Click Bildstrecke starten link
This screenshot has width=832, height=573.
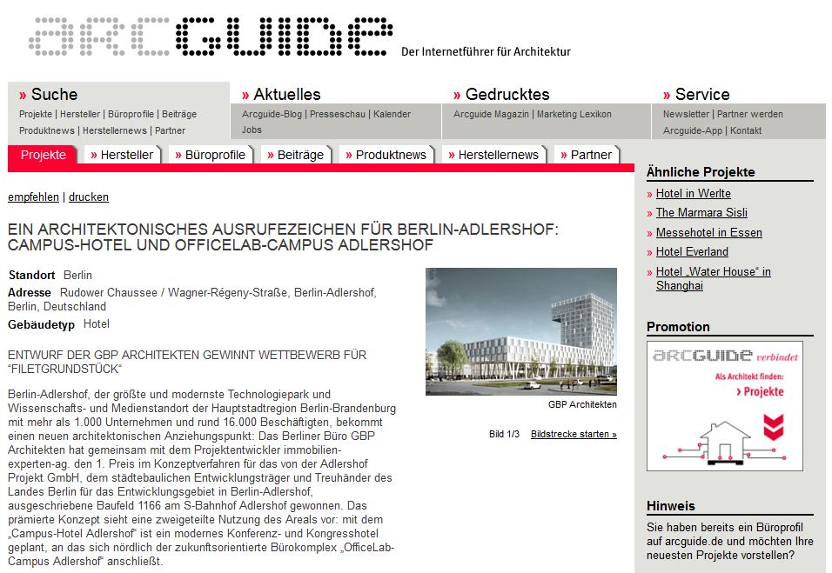coord(574,434)
